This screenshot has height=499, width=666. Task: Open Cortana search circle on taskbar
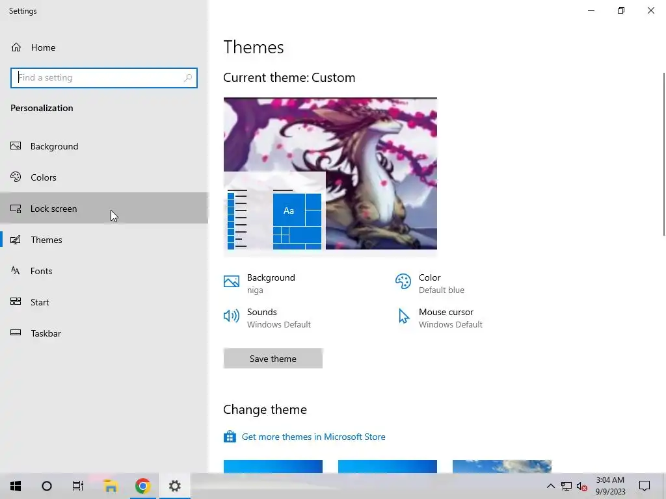47,486
